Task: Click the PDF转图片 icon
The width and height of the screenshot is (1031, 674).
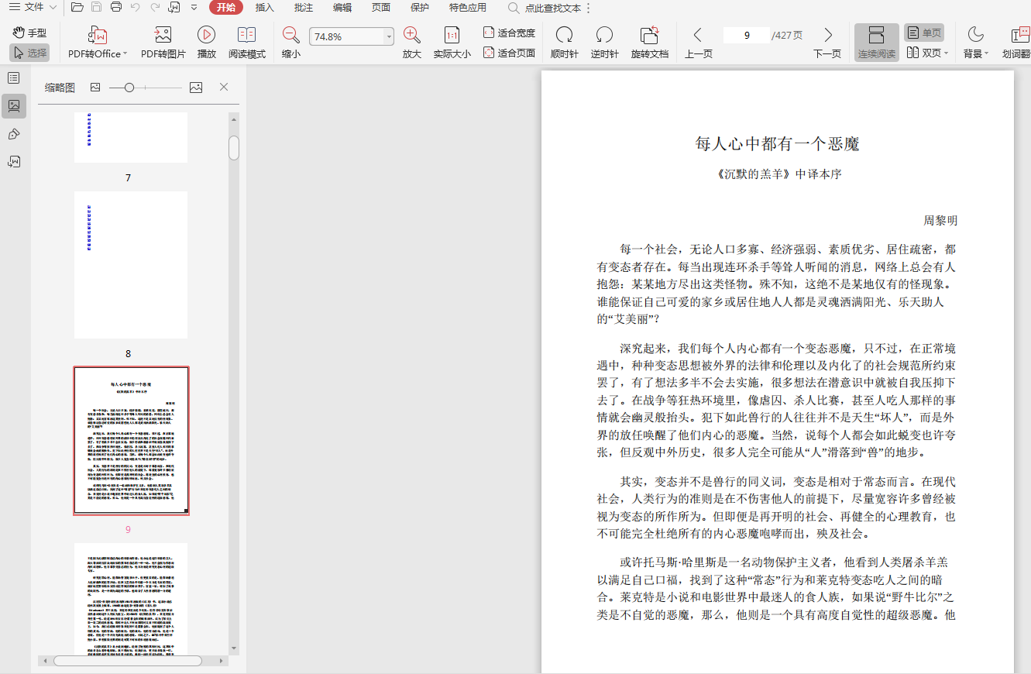Action: pos(163,36)
